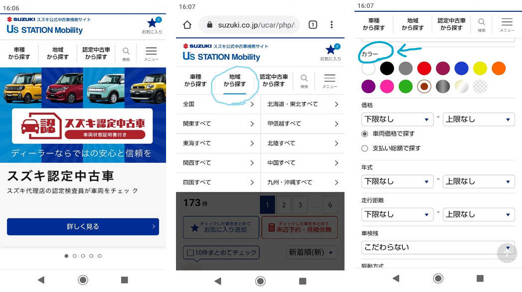
Task: Click the lock icon in the browser URL bar
Action: click(210, 24)
